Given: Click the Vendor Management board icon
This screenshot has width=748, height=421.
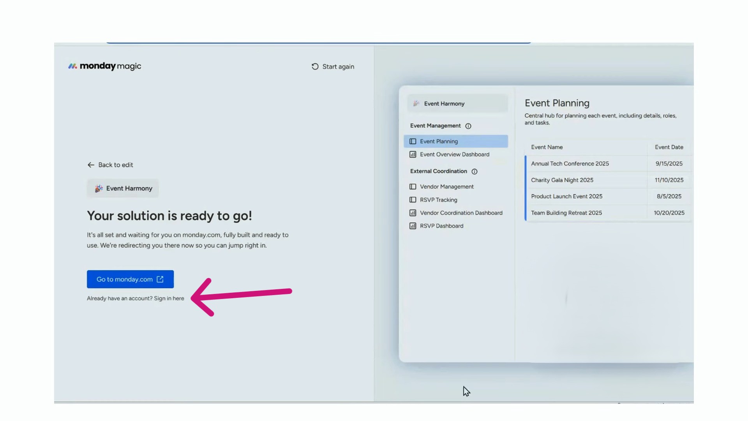Looking at the screenshot, I should pyautogui.click(x=413, y=187).
